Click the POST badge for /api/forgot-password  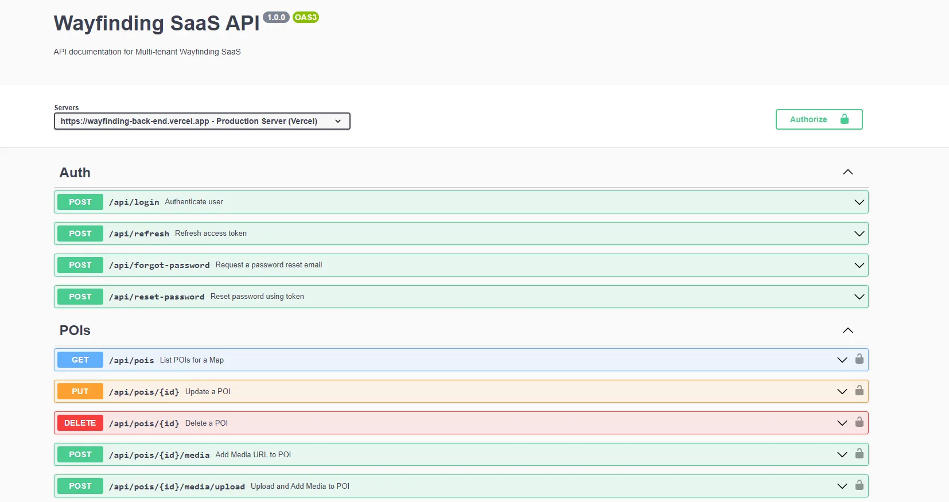pos(80,265)
